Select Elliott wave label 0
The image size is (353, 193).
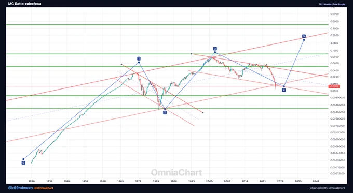click(23, 163)
